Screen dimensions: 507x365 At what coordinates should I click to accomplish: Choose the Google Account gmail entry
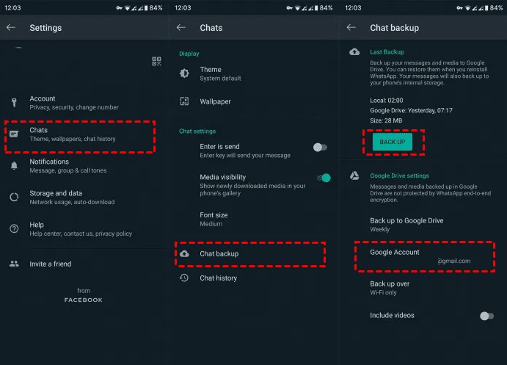coord(425,256)
